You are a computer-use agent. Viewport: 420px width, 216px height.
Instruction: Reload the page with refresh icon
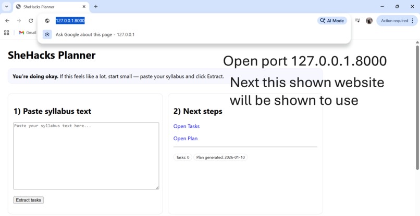(31, 21)
